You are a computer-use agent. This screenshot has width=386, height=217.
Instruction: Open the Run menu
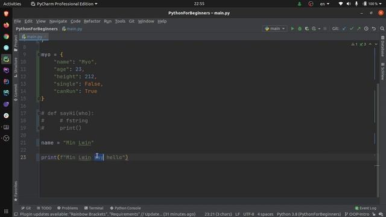(107, 22)
